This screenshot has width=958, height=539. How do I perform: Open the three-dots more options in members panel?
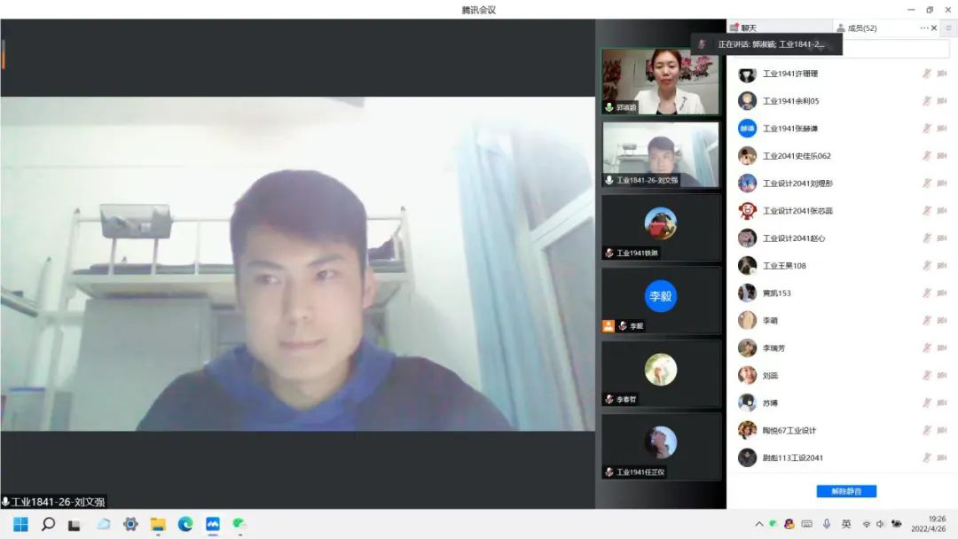point(923,28)
